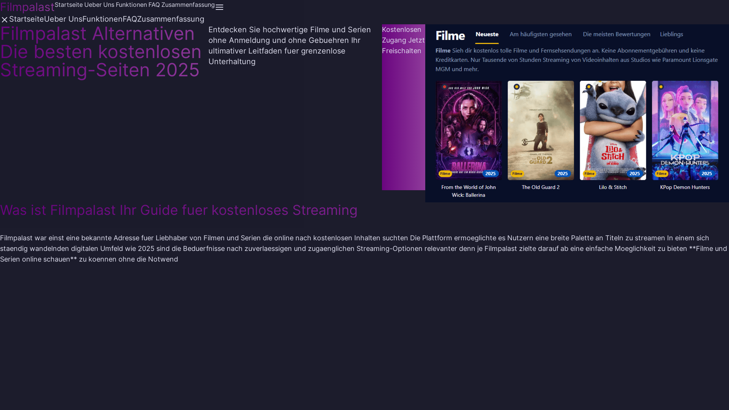Click the Was ist Filmpalast section heading

[x=179, y=210]
